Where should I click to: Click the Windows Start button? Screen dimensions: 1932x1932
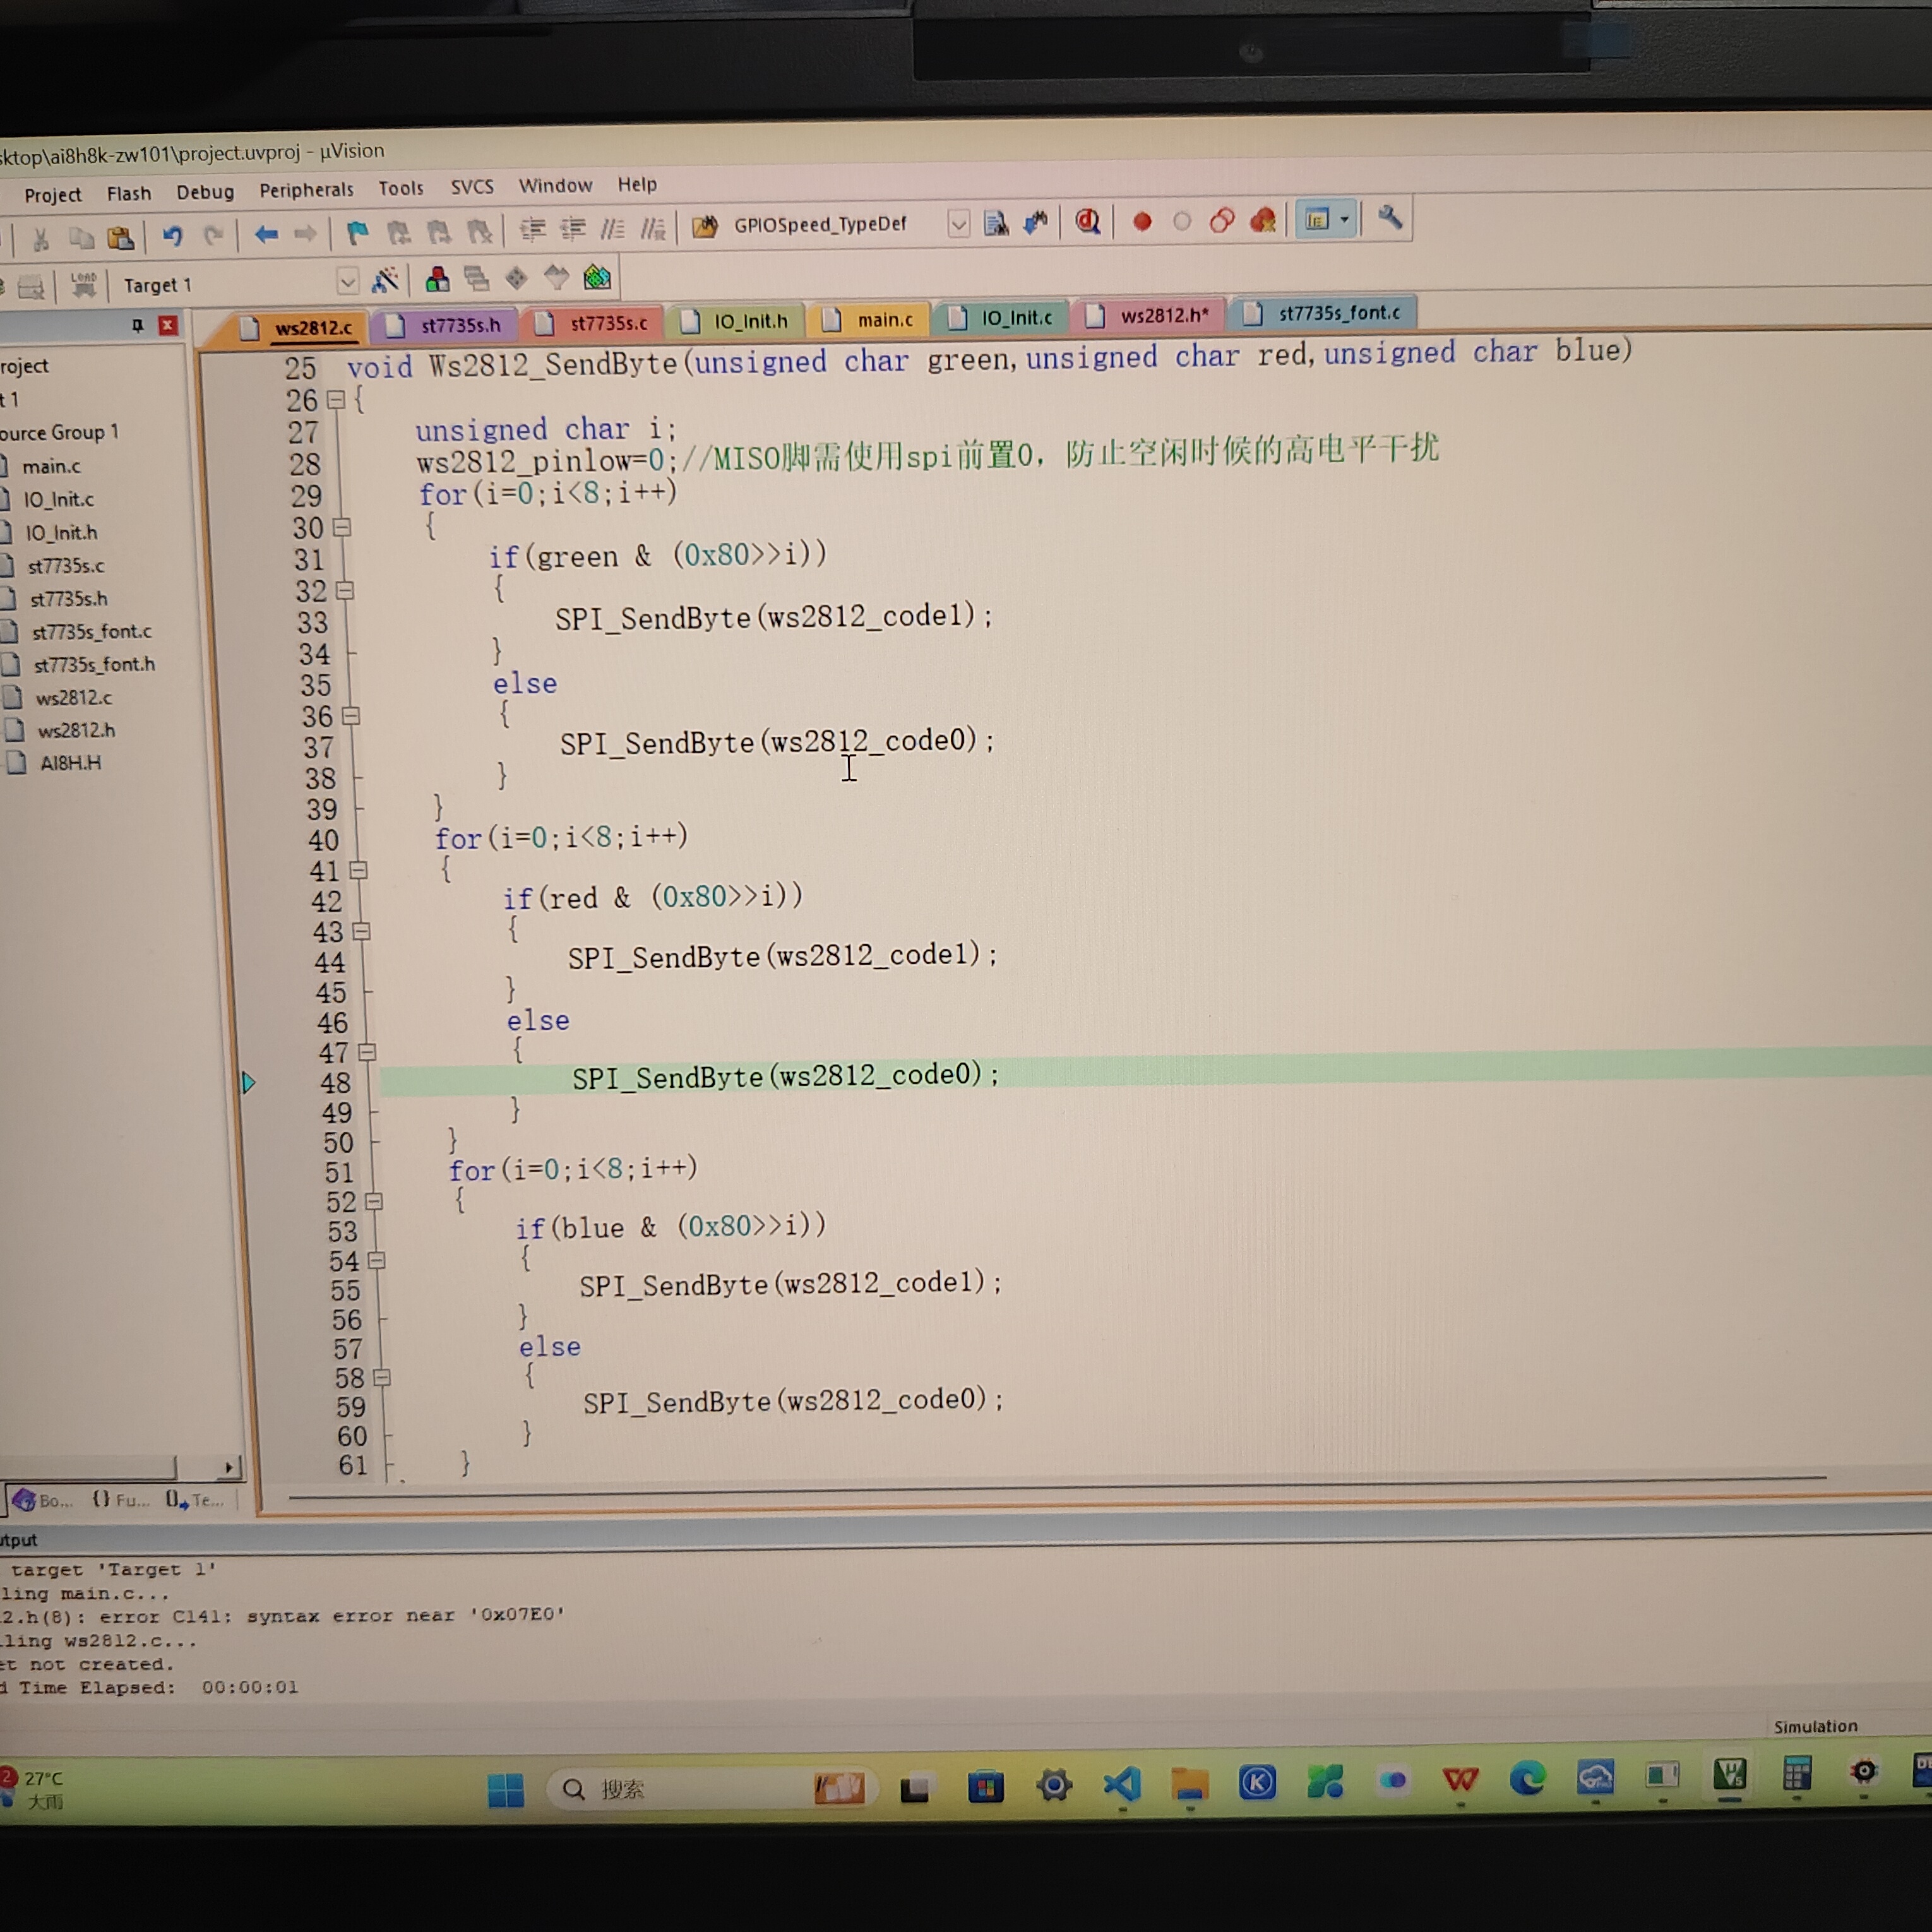click(505, 1790)
